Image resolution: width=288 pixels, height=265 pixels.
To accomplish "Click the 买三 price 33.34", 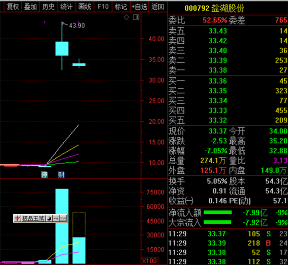I will click(x=217, y=101).
